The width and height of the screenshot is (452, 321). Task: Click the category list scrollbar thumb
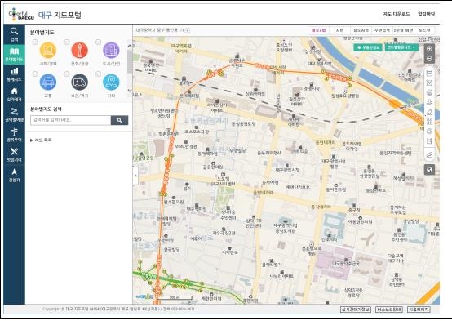[130, 61]
